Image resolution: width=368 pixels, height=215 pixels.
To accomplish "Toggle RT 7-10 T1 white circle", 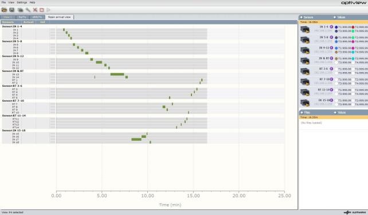I will point(336,79).
